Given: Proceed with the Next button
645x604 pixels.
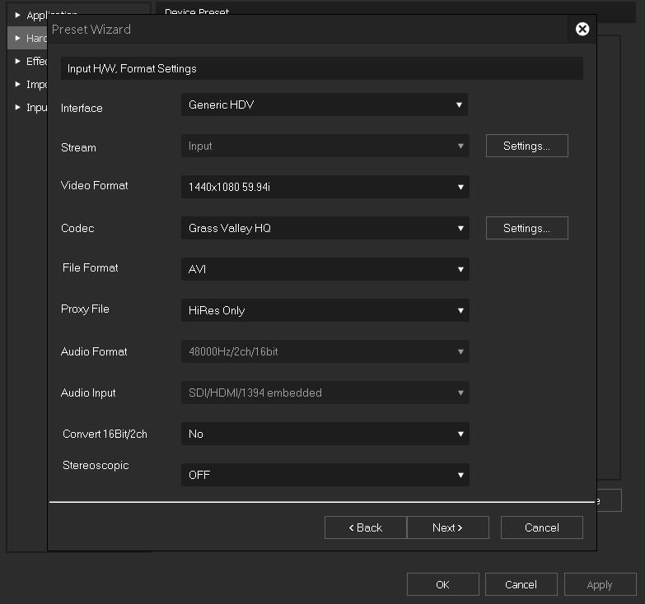Looking at the screenshot, I should 447,527.
